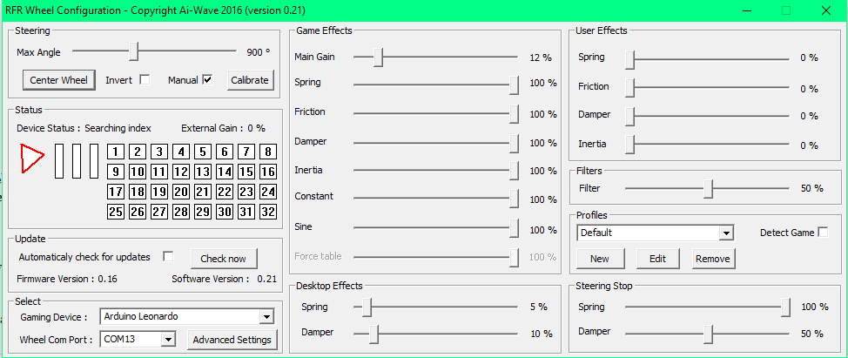Image resolution: width=848 pixels, height=358 pixels.
Task: Click button indicator number 5
Action: coord(202,152)
